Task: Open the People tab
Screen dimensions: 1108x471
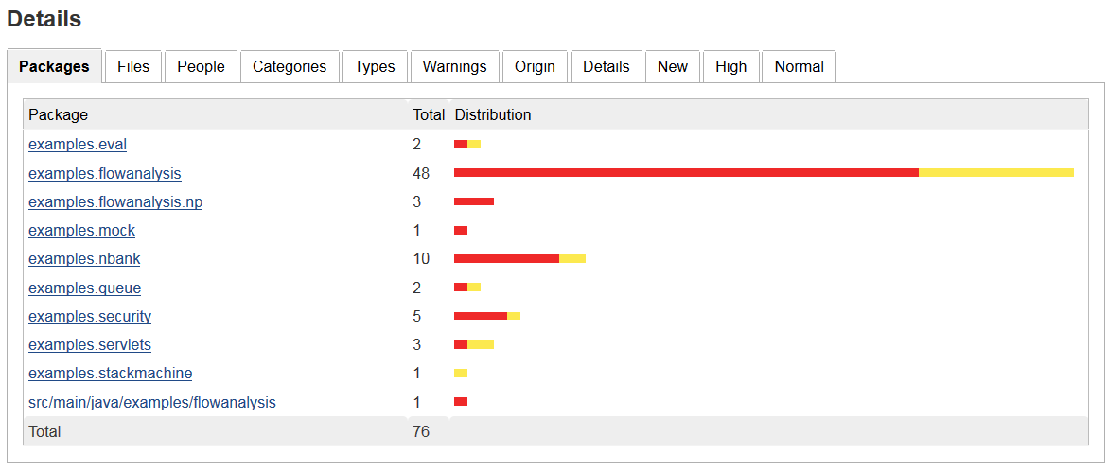Action: point(201,66)
